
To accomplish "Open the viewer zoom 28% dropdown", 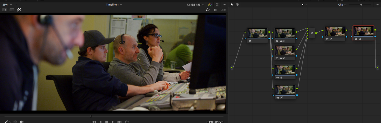I will click(7, 5).
